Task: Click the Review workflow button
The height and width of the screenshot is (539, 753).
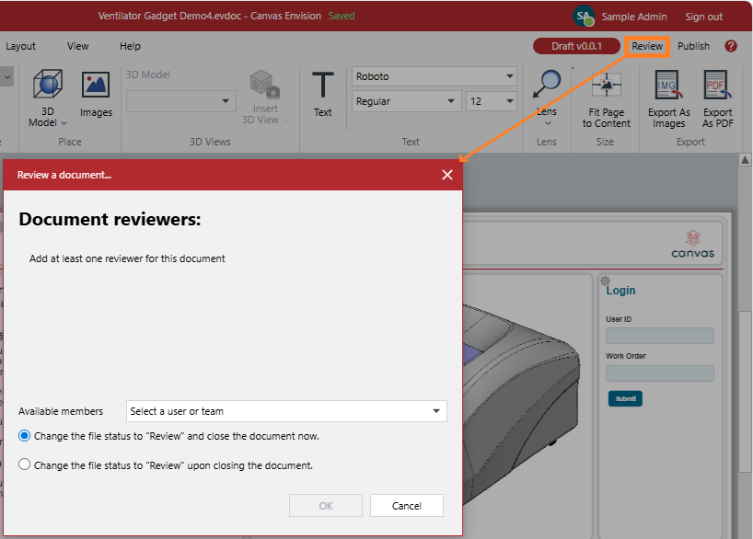Action: pyautogui.click(x=647, y=46)
